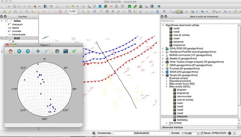Save the figure with the floppy disk icon
This screenshot has height=137, width=241.
[x=65, y=51]
